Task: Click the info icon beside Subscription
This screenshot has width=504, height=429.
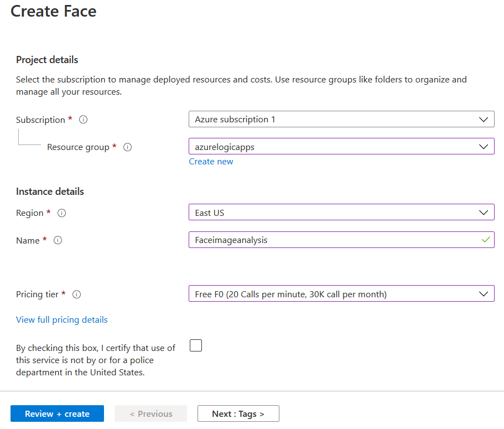Action: pos(84,120)
